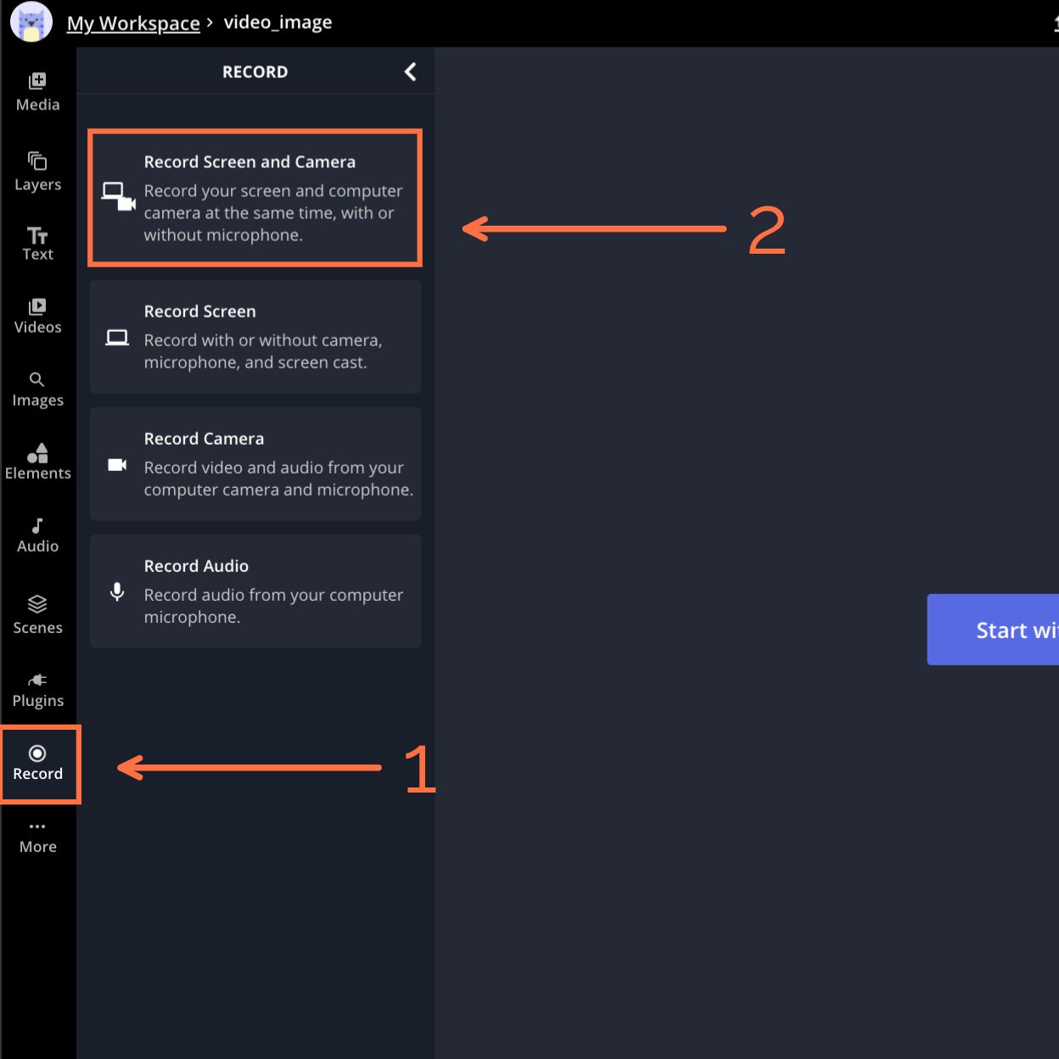Click the My Workspace breadcrumb link
Image resolution: width=1059 pixels, height=1059 pixels.
pyautogui.click(x=133, y=23)
